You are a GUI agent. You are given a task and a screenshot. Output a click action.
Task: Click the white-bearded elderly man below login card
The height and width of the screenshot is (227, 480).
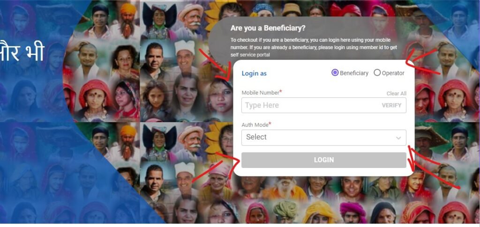(x=285, y=187)
